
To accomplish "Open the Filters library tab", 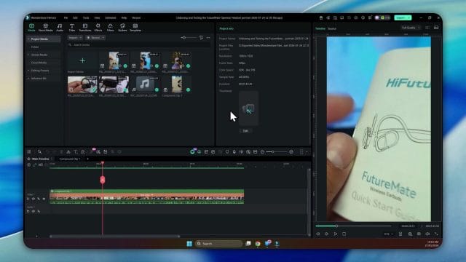I will point(110,28).
